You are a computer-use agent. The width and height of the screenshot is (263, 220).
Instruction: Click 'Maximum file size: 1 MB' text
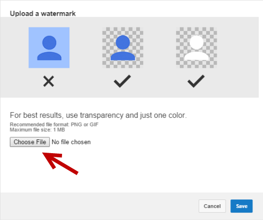click(37, 129)
